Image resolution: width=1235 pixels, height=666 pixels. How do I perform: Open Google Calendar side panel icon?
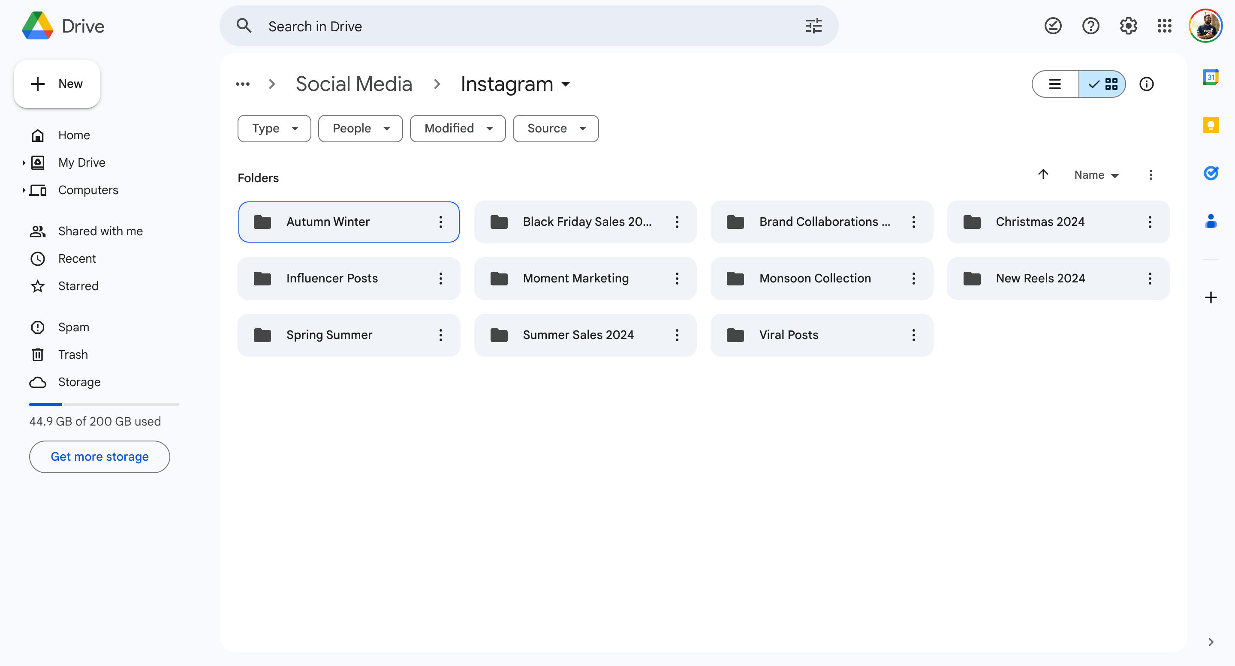coord(1211,77)
